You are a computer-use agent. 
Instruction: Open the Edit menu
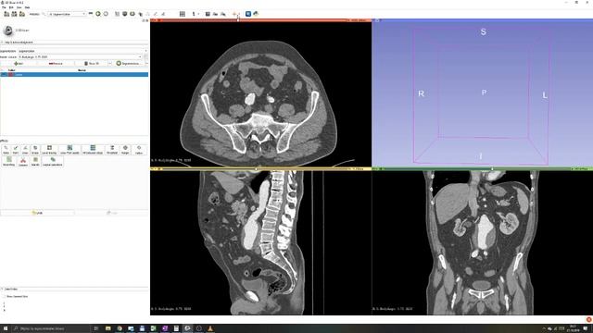[x=11, y=7]
